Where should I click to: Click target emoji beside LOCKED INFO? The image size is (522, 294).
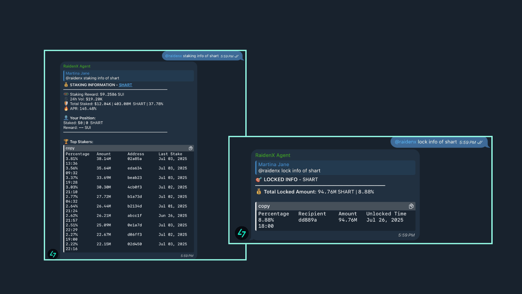[259, 179]
